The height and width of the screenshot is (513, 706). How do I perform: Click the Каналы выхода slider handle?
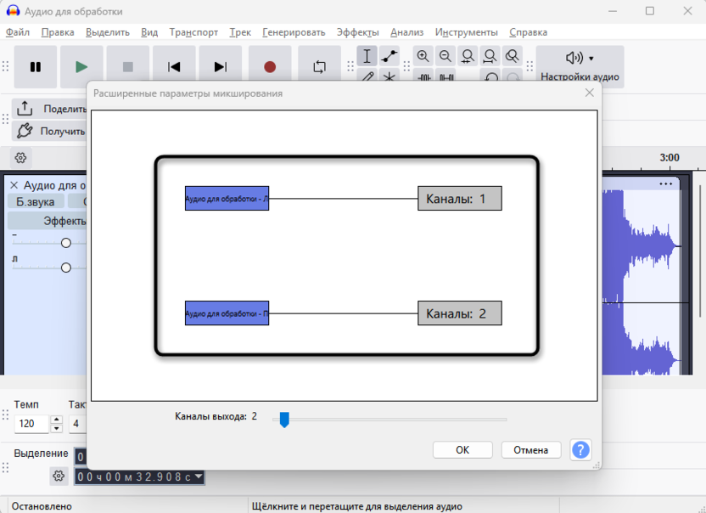click(284, 419)
